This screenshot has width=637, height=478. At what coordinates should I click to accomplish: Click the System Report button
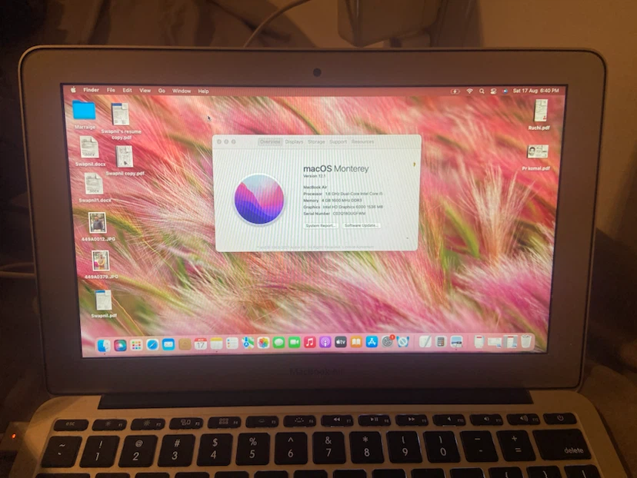click(x=321, y=225)
